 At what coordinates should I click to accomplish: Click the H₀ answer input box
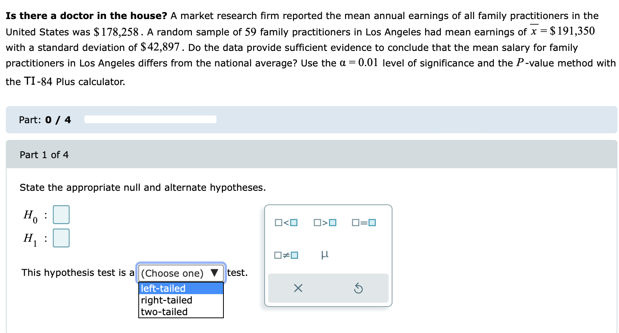(x=61, y=214)
